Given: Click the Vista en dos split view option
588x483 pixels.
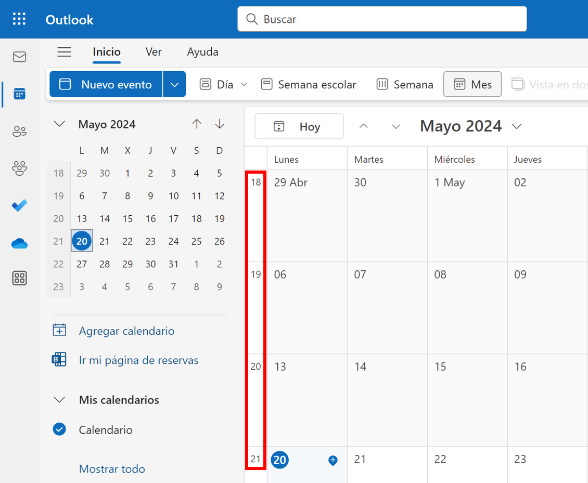Looking at the screenshot, I should pyautogui.click(x=549, y=84).
